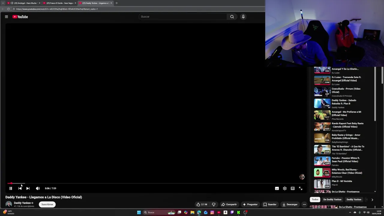Open the taskbar weather widget
The height and width of the screenshot is (216, 384).
click(x=8, y=212)
